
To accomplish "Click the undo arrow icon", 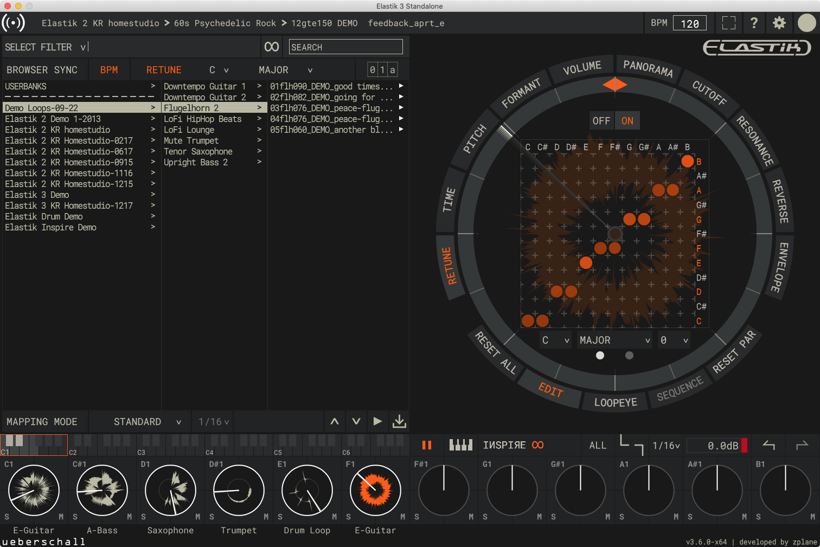I will tap(769, 445).
